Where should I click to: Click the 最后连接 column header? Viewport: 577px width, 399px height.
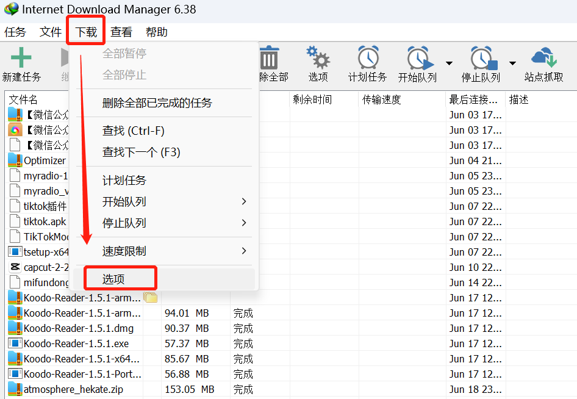coord(473,99)
